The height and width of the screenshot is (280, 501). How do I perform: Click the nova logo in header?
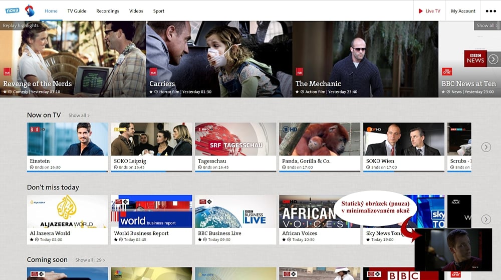click(12, 10)
